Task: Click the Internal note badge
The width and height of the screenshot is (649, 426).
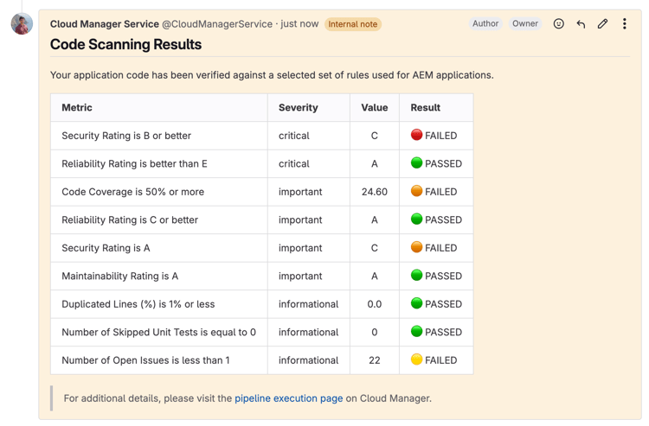Action: coord(352,24)
